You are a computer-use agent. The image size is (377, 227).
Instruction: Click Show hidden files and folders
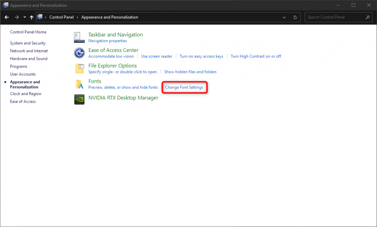pyautogui.click(x=190, y=72)
